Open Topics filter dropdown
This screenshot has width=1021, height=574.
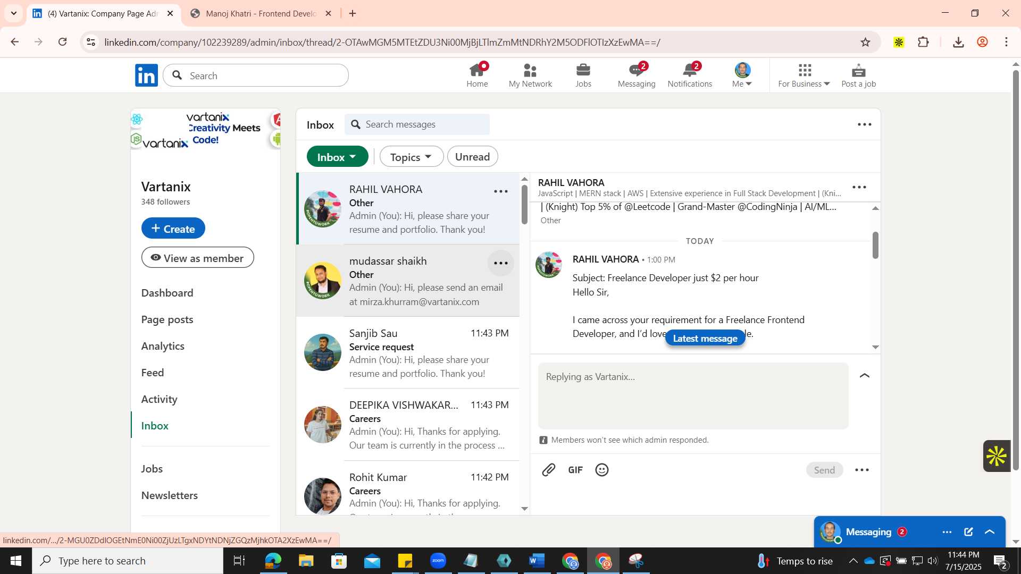(411, 157)
